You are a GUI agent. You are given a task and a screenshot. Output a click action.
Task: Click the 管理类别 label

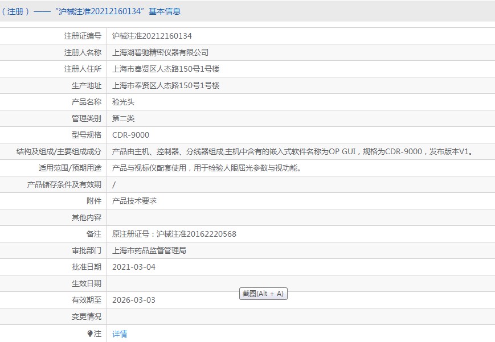point(87,118)
